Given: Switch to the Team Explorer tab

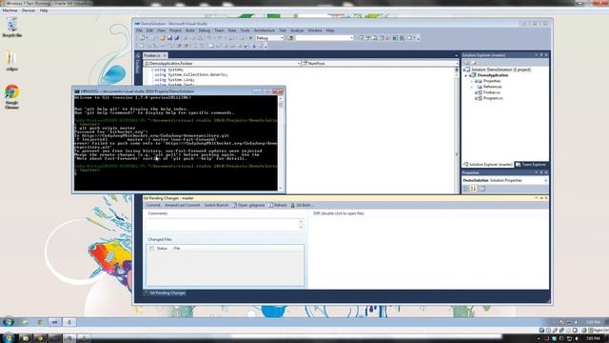Looking at the screenshot, I should [531, 165].
